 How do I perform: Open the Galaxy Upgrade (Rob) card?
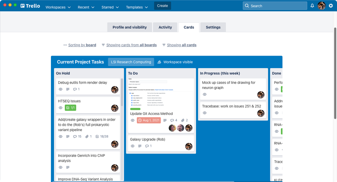point(147,139)
